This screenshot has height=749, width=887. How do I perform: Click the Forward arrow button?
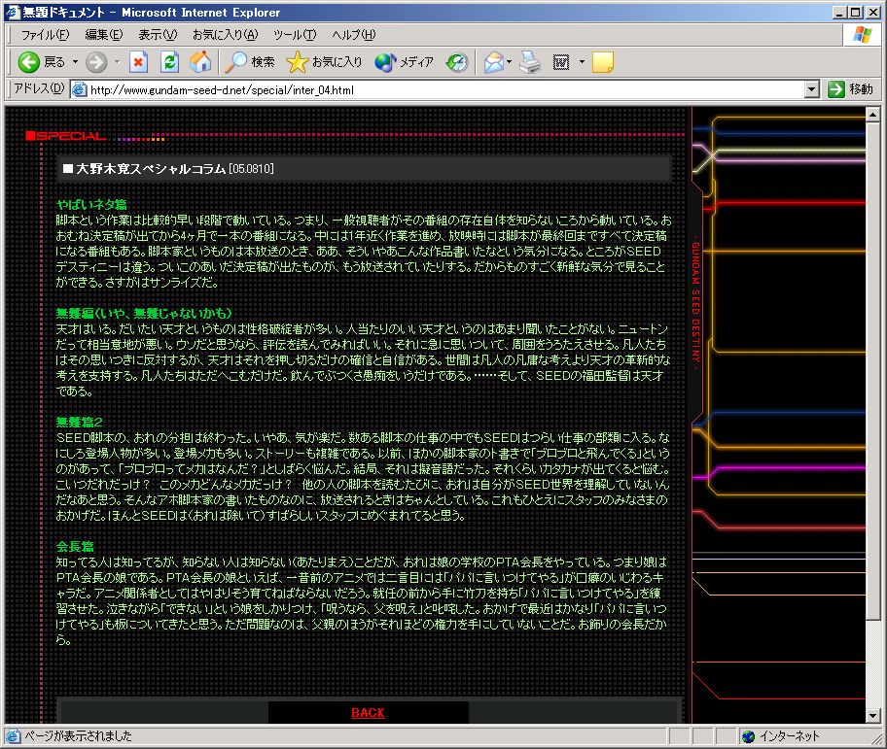tap(96, 62)
